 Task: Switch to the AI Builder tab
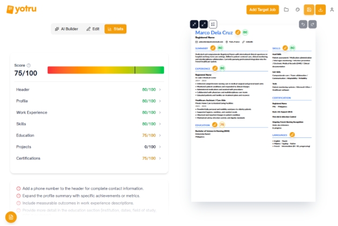point(66,29)
